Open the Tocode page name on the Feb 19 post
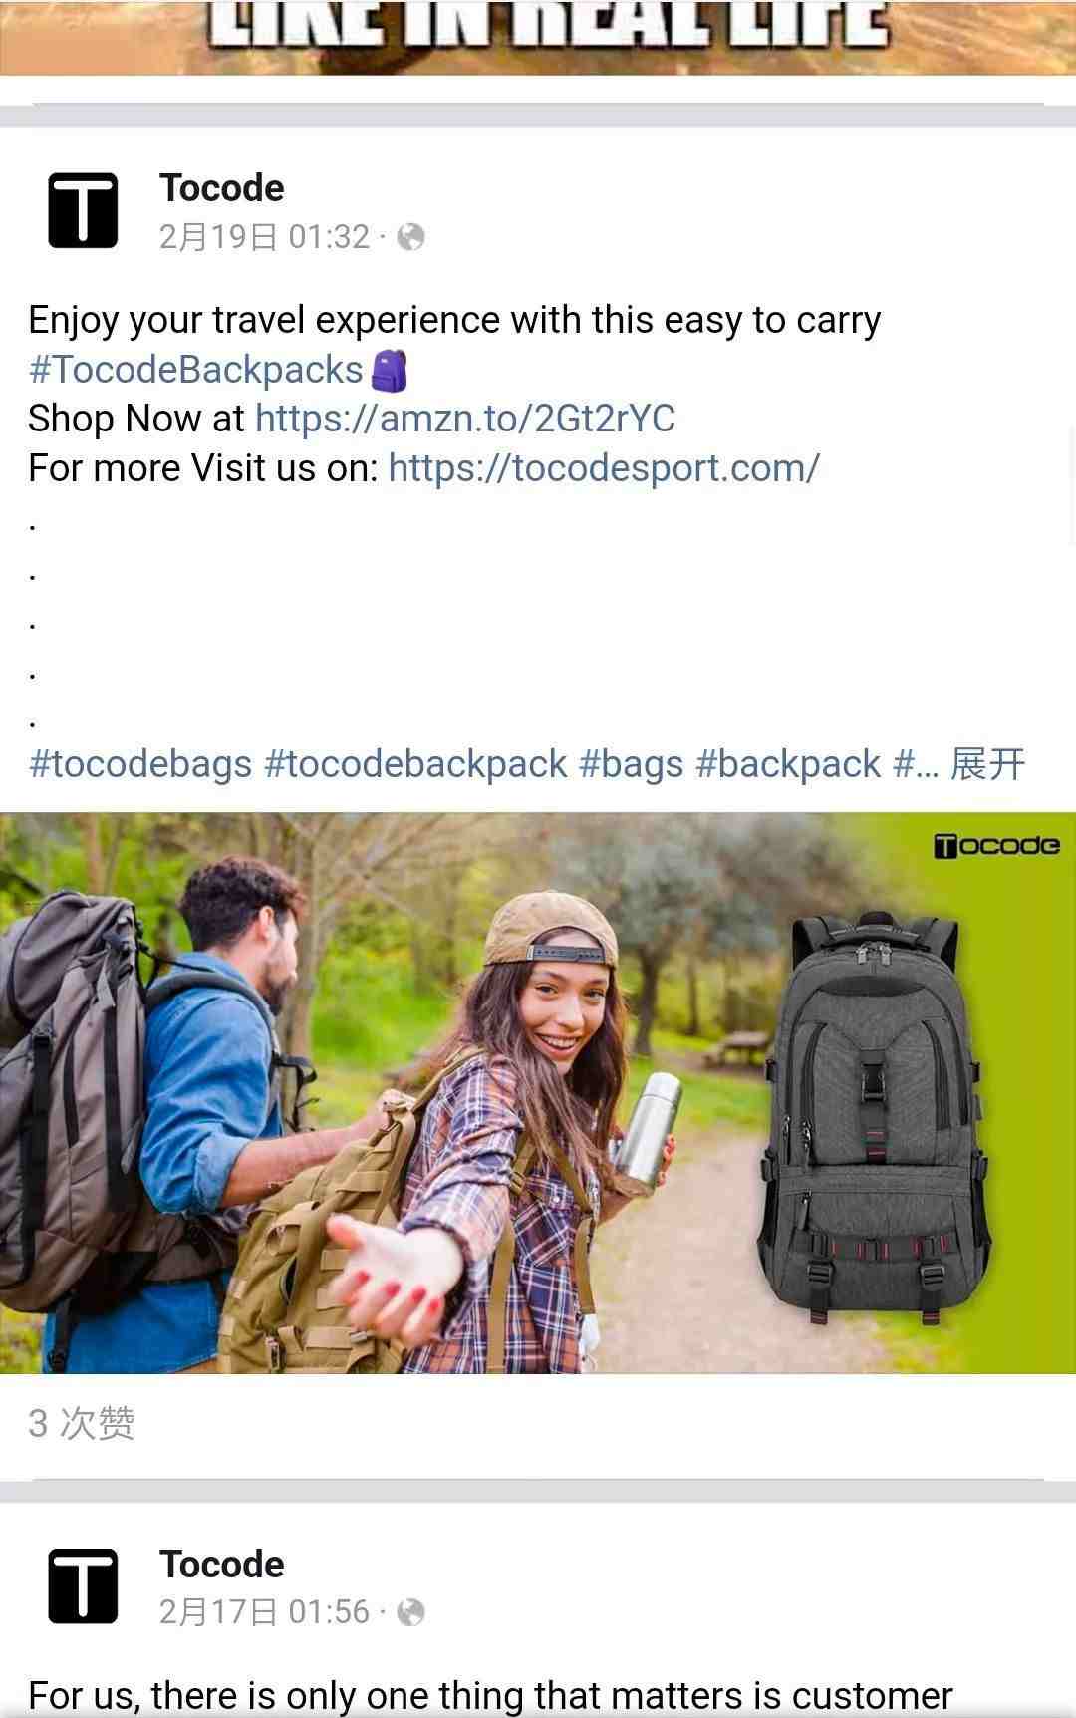 [x=221, y=188]
